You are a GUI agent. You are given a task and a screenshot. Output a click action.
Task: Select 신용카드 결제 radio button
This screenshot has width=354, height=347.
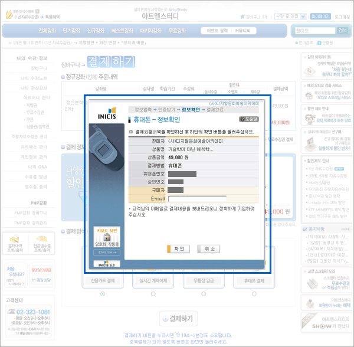103,294
